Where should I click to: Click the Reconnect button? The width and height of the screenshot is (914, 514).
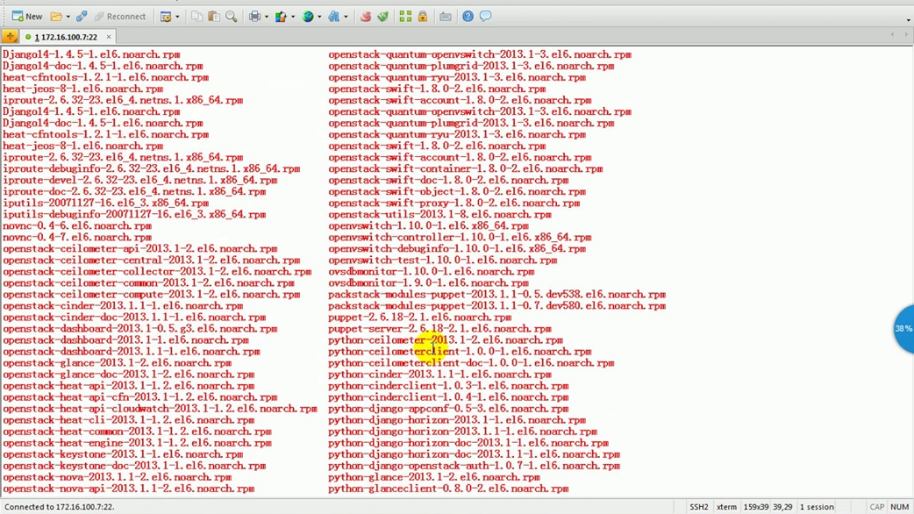(120, 16)
